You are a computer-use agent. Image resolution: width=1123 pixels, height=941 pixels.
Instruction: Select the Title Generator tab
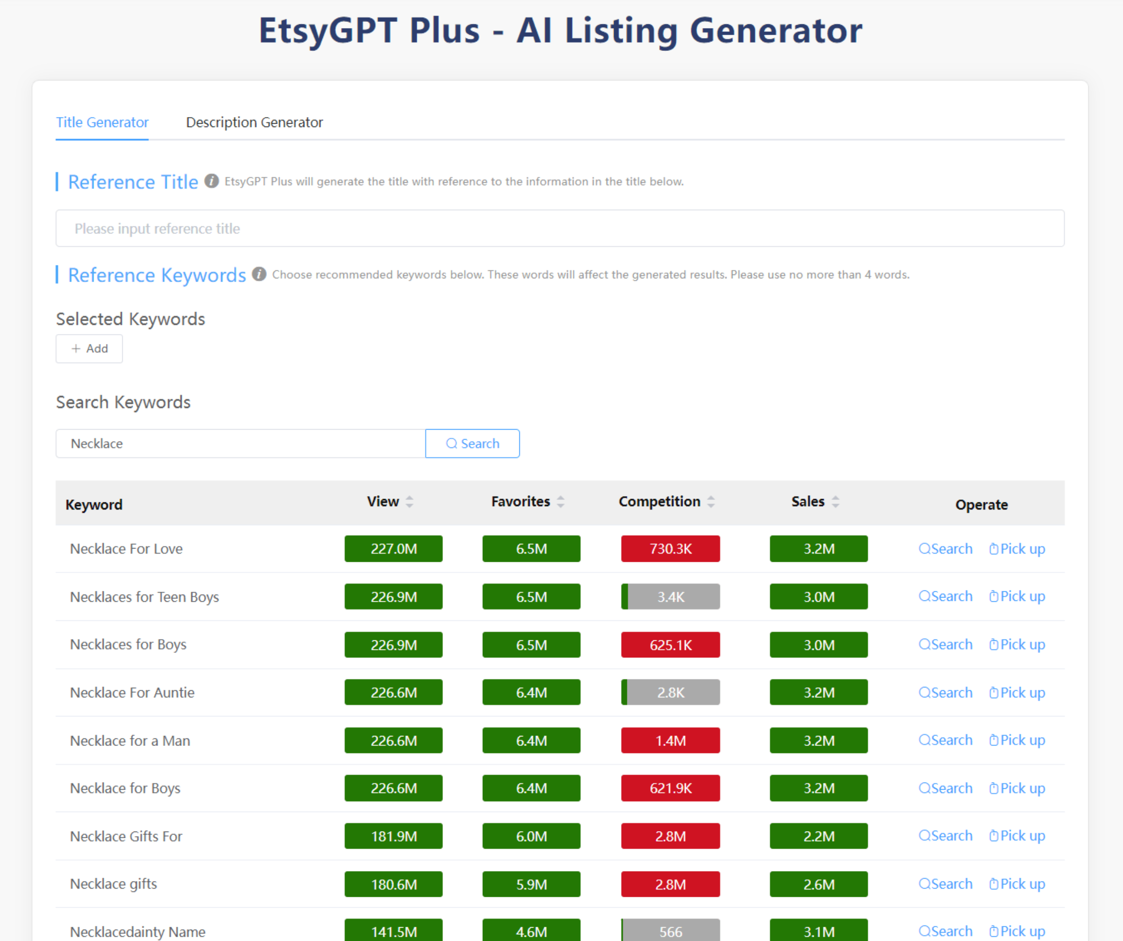pyautogui.click(x=102, y=123)
